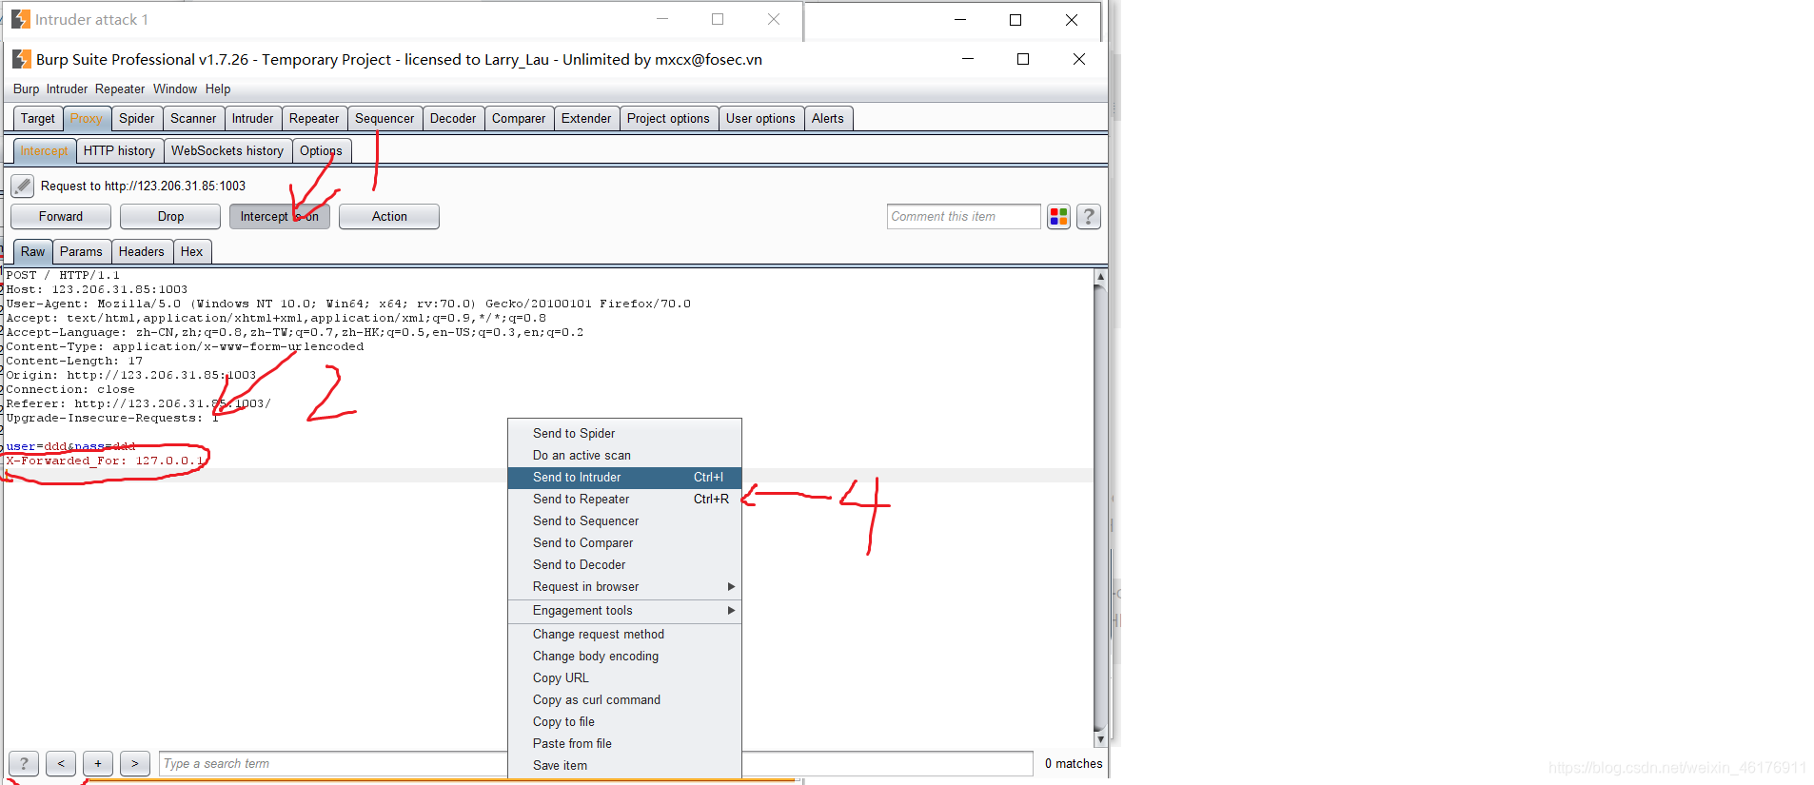Choose Send to Intruder

624,478
